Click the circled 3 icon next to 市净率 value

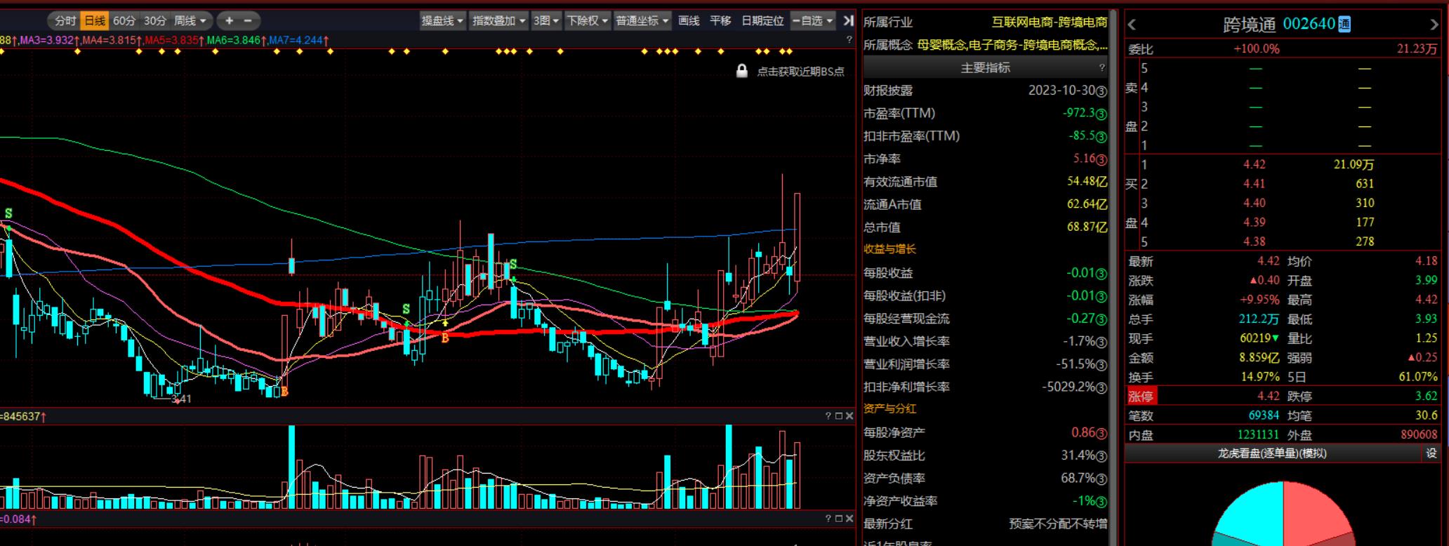click(1101, 159)
